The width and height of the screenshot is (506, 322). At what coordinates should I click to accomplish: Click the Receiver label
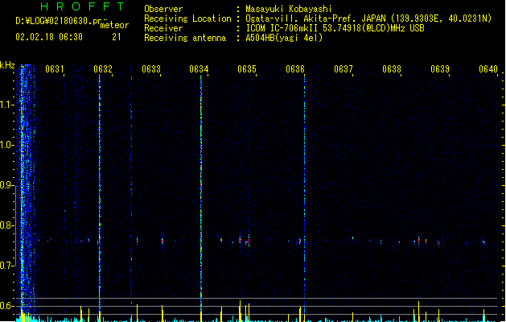[x=163, y=28]
